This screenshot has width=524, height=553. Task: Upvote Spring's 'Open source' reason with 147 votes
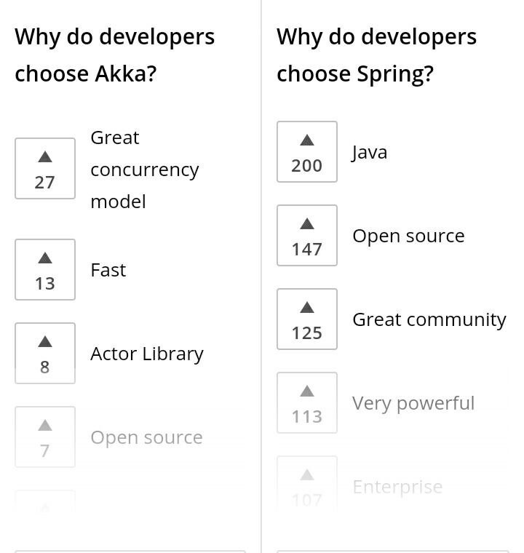click(307, 235)
